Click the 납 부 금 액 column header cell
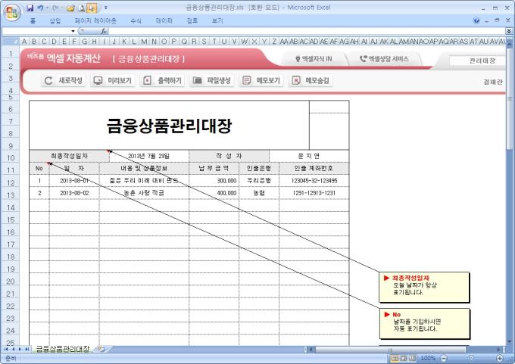 point(214,168)
